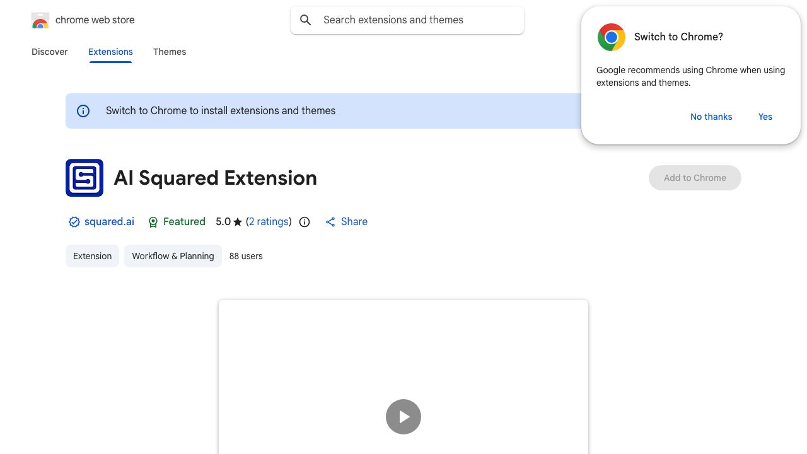The width and height of the screenshot is (807, 454).
Task: Dismiss the popup with No thanks
Action: (711, 117)
